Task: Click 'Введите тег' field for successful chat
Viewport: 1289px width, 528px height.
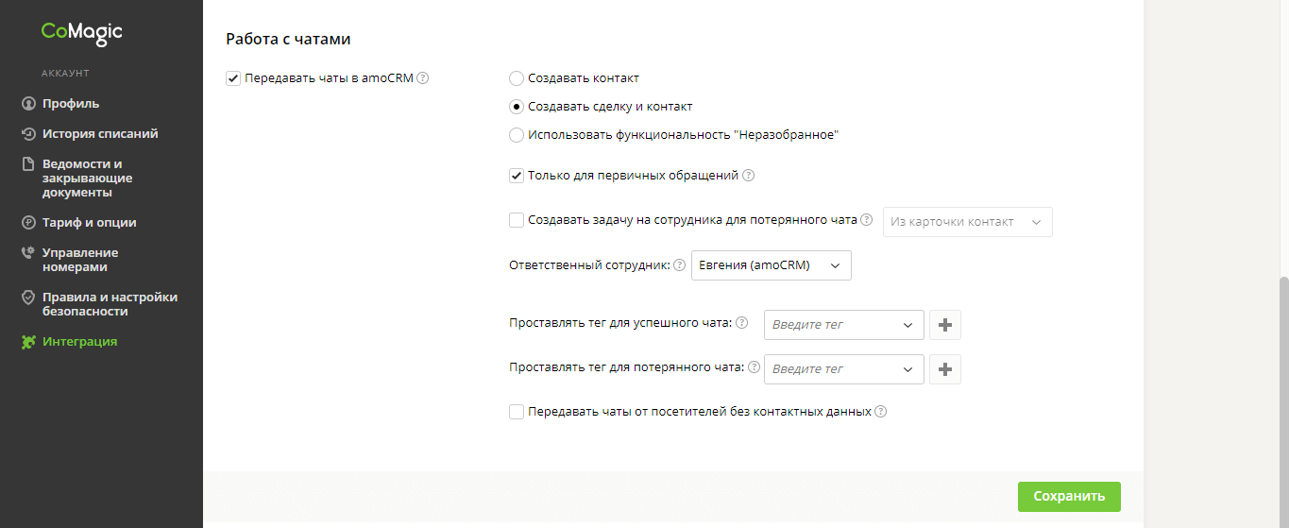Action: (831, 325)
